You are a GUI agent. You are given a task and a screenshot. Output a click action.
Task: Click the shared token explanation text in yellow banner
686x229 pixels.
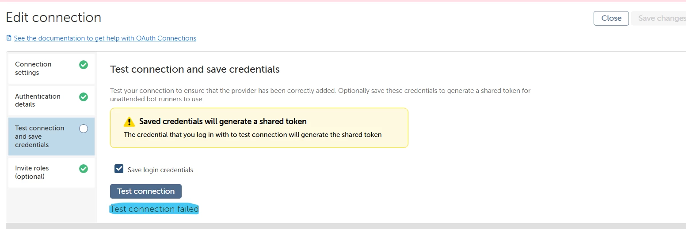pyautogui.click(x=252, y=135)
